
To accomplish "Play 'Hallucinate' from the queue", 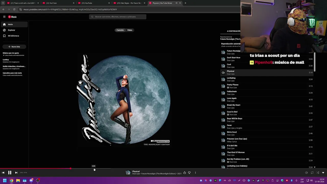I will [x=267, y=93].
